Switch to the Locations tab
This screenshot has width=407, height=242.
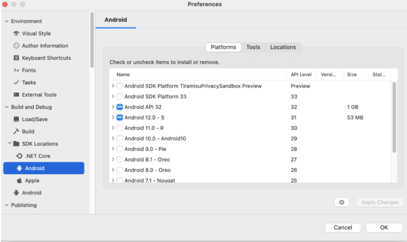(283, 47)
